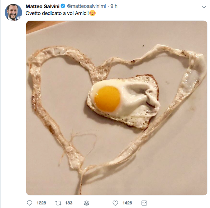Open Matteo Salvini's profile avatar
The width and height of the screenshot is (210, 208).
[x=13, y=12]
